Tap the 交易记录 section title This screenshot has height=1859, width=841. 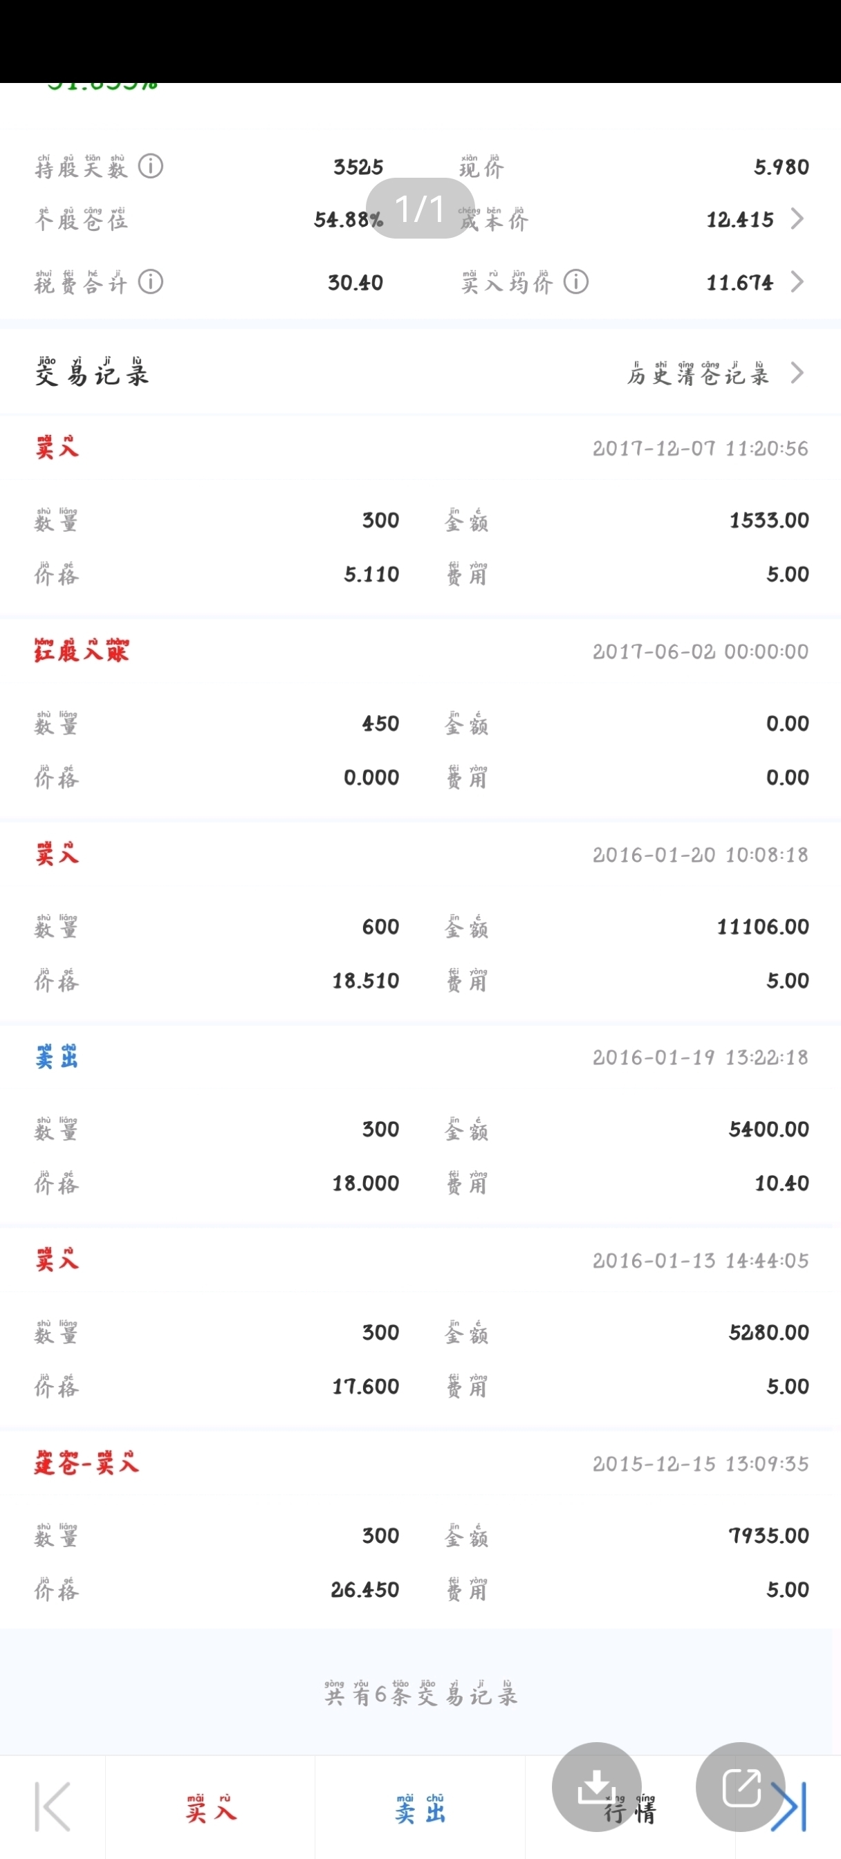point(92,371)
